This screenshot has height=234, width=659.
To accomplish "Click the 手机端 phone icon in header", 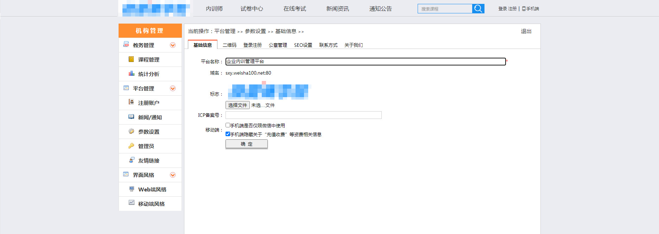I will point(524,8).
